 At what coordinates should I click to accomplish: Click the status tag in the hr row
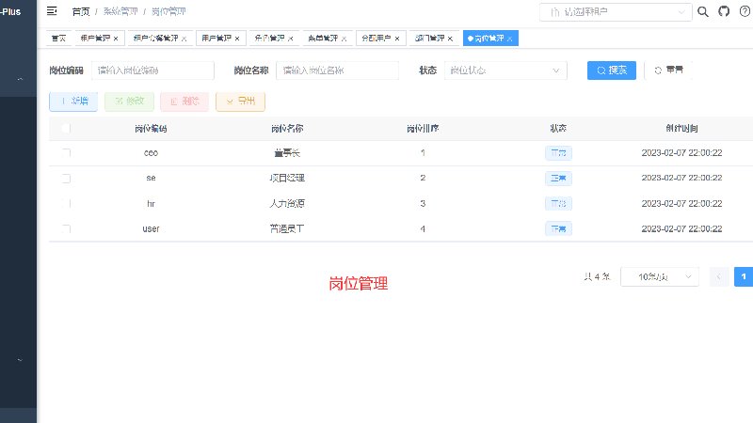pyautogui.click(x=558, y=204)
